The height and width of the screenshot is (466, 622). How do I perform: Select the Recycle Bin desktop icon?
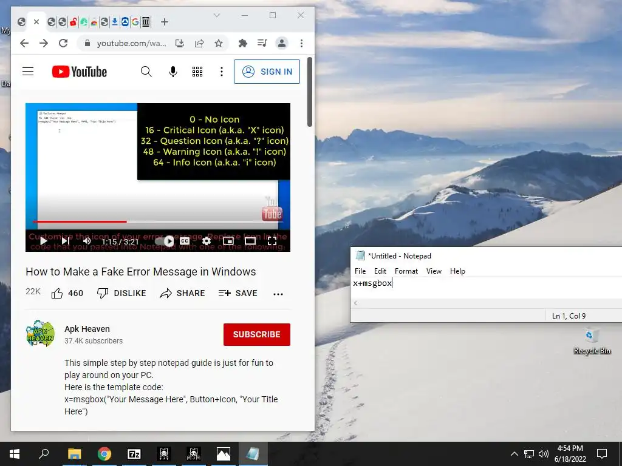(x=592, y=341)
